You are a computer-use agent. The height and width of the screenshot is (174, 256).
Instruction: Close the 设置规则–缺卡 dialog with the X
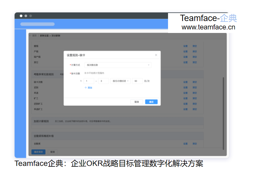[x=156, y=55]
